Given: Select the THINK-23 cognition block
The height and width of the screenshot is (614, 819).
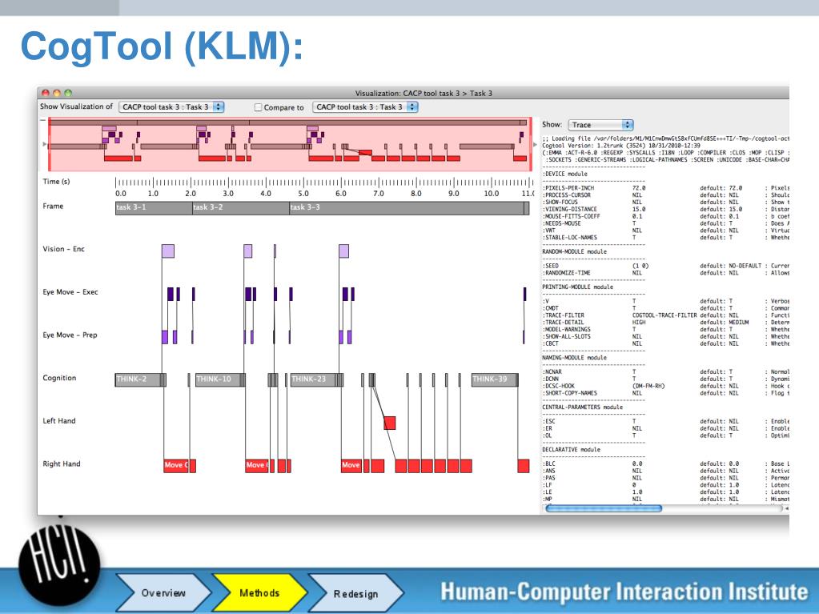Looking at the screenshot, I should point(313,379).
